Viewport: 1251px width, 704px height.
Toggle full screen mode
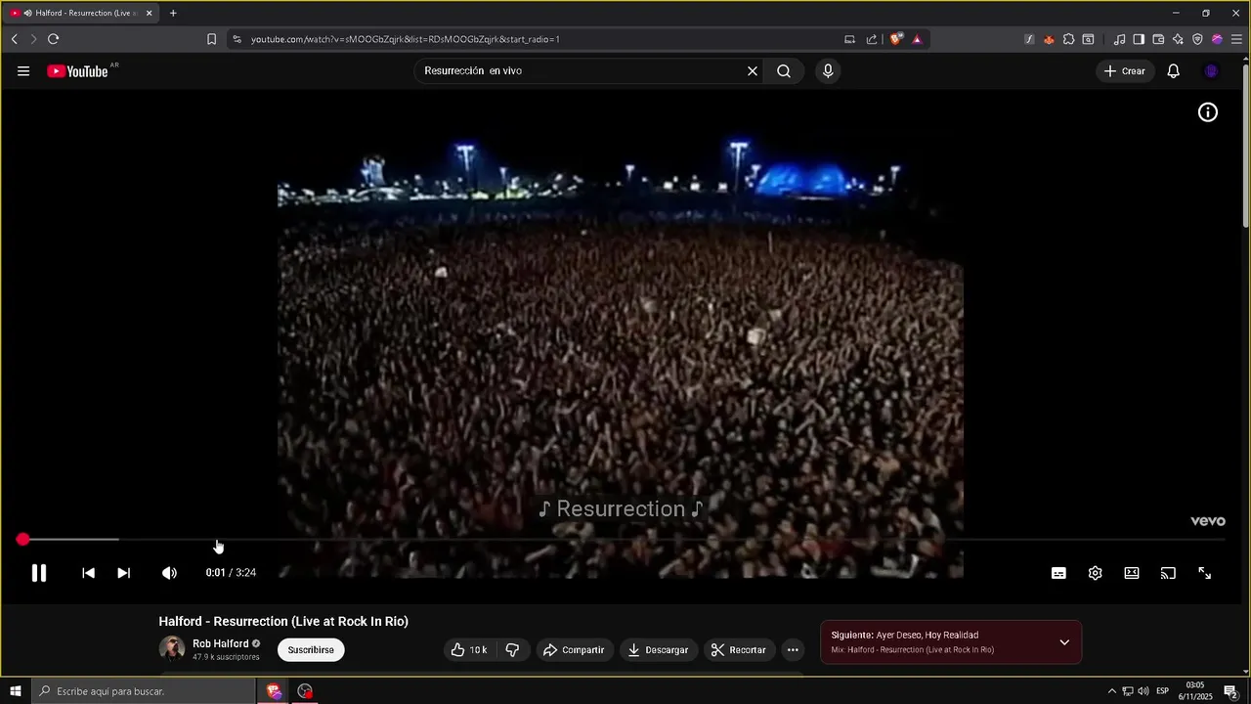point(1205,573)
